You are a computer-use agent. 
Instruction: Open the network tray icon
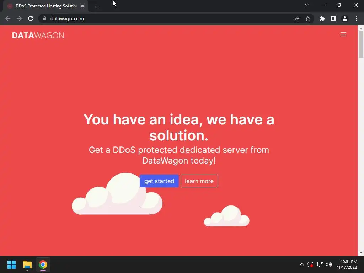pyautogui.click(x=320, y=264)
